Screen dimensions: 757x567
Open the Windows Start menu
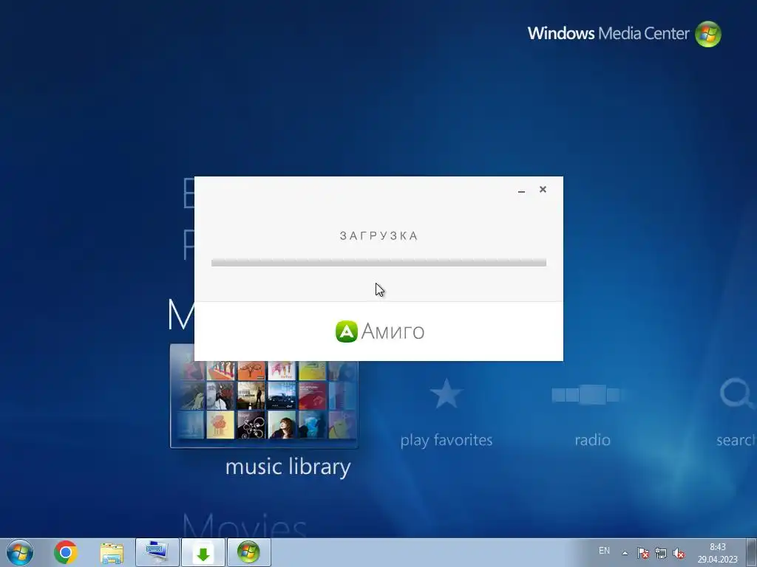[x=20, y=552]
